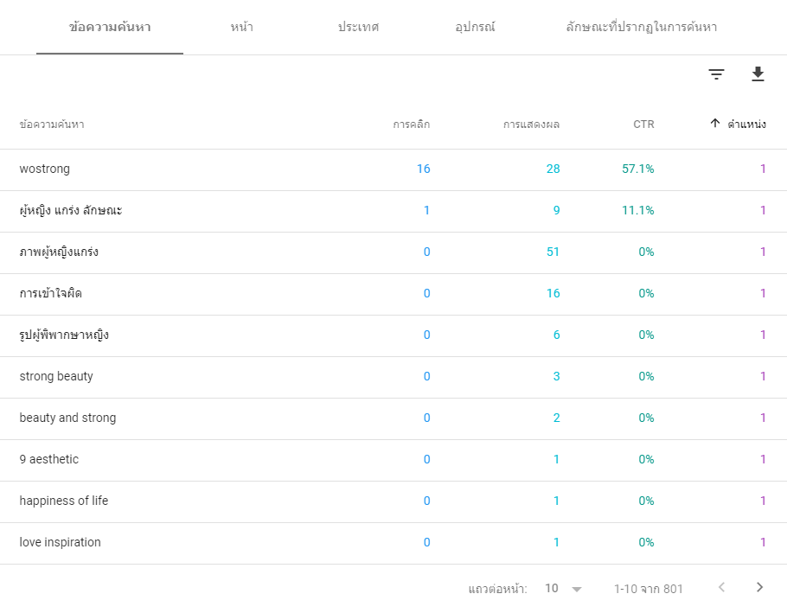The height and width of the screenshot is (613, 787).
Task: Sort by การแสดงผล column header
Action: point(531,125)
